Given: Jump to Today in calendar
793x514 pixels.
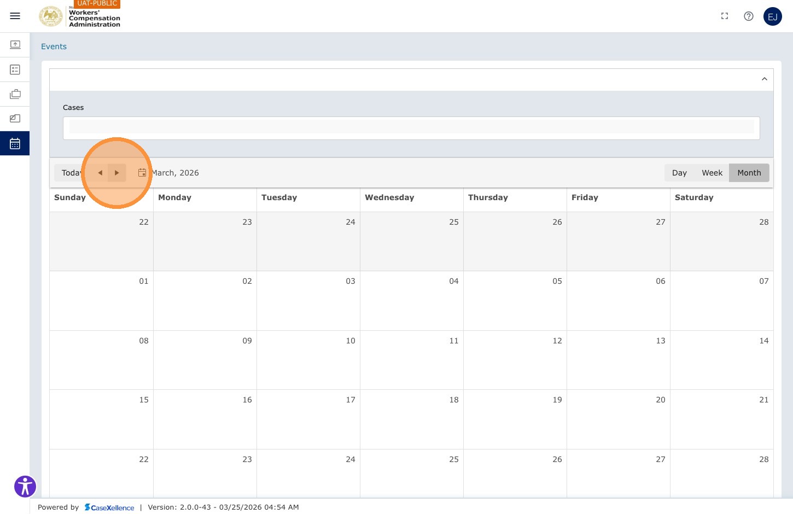Looking at the screenshot, I should [71, 173].
